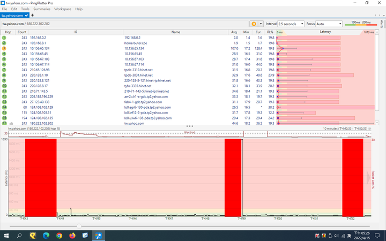Screen dimensions: 386x241
Task: Select tpdb-3312.hinet.net hop name
Action: 138,70
